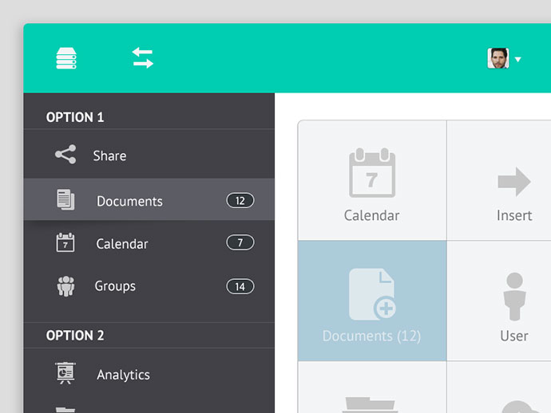The height and width of the screenshot is (413, 551).
Task: Open the Insert tile label
Action: click(514, 215)
